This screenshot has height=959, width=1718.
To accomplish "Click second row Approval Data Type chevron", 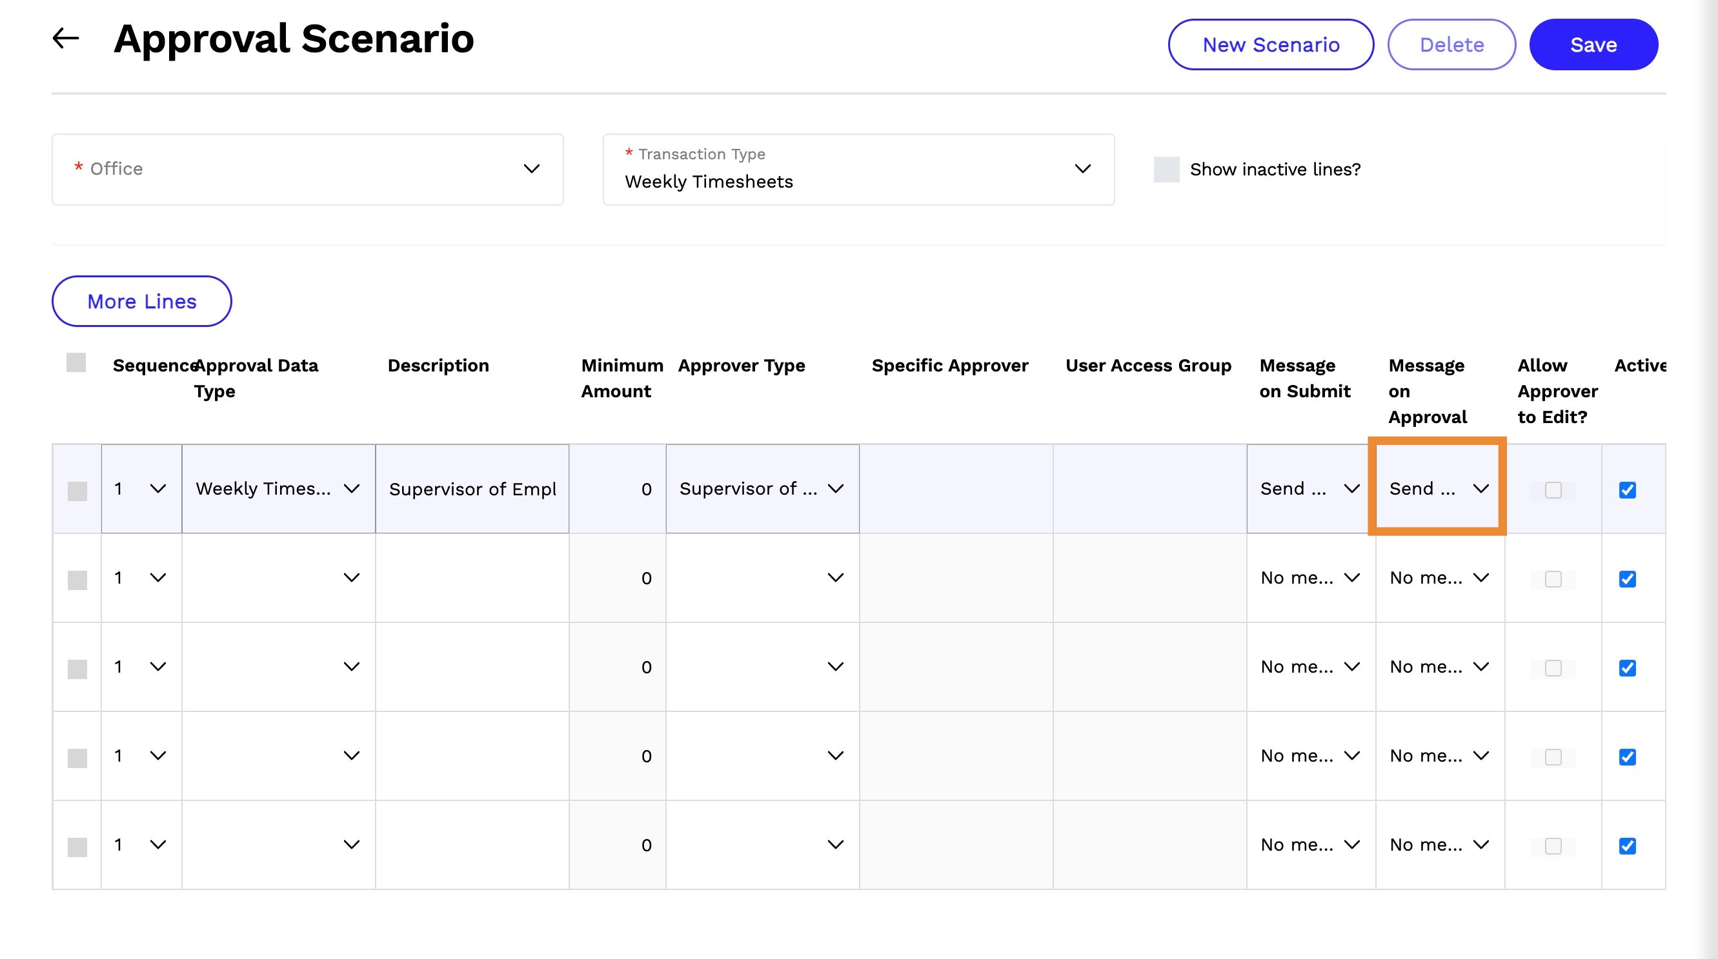I will [352, 578].
